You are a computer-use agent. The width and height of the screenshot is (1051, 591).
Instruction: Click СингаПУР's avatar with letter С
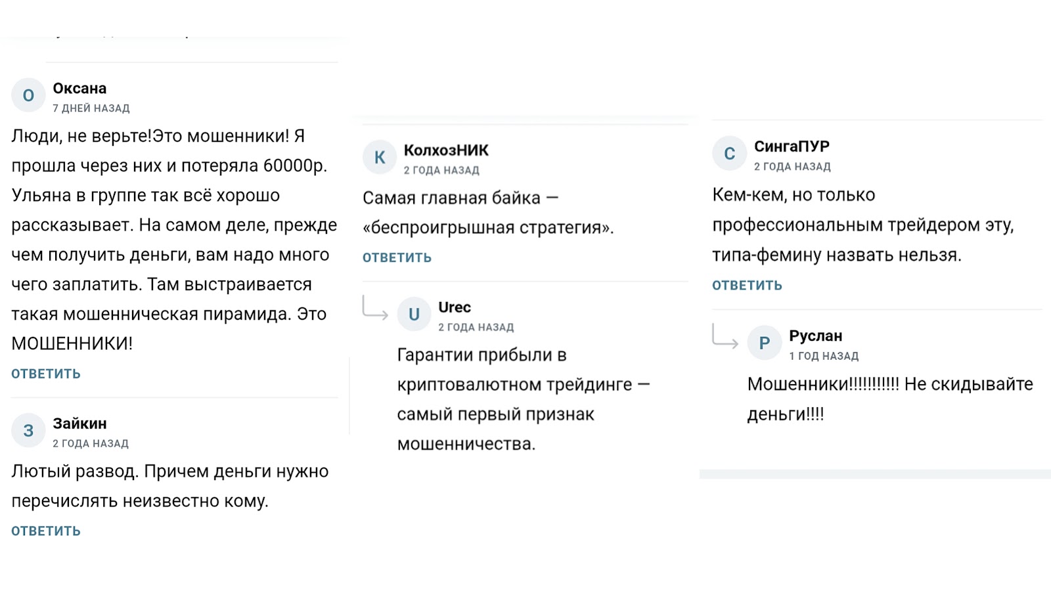click(729, 154)
